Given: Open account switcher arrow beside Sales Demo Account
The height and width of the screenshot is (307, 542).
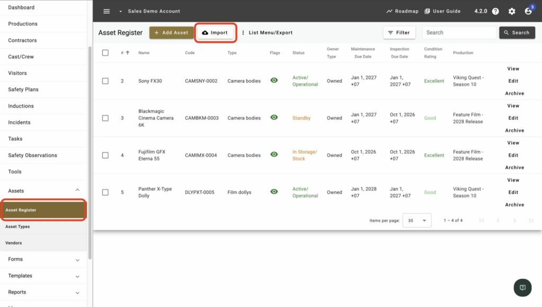Looking at the screenshot, I should pyautogui.click(x=120, y=12).
